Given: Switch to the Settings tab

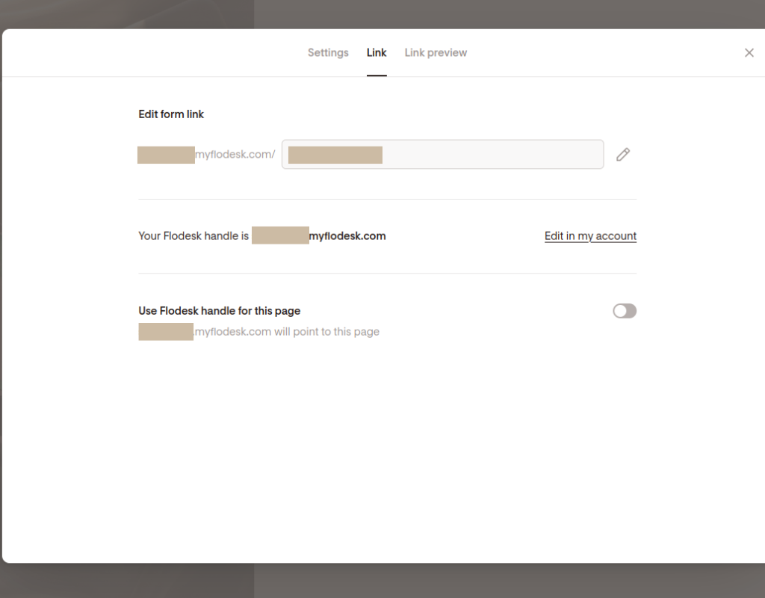Looking at the screenshot, I should 328,53.
